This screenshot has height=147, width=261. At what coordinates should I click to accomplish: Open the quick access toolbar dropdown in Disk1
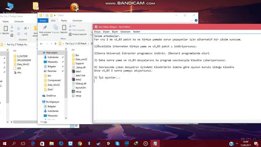click(55, 16)
